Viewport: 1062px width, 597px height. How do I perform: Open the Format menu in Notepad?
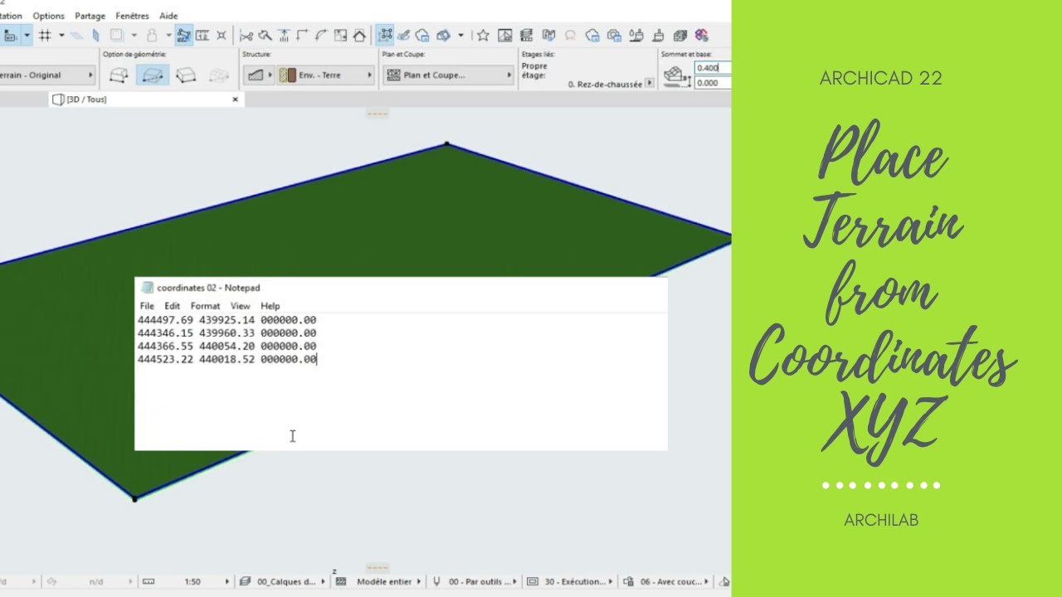[x=206, y=306]
